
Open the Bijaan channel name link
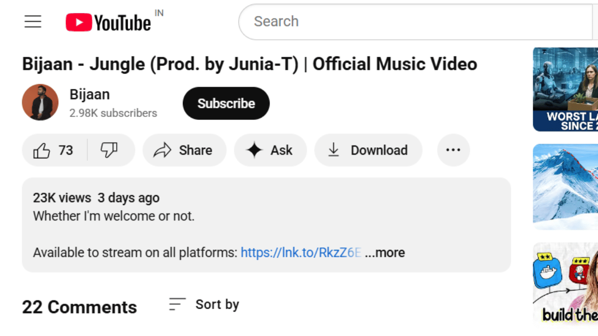(90, 95)
